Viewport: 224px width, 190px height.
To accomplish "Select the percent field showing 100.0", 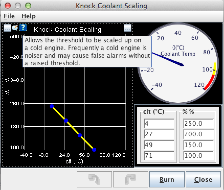I will [199, 156].
